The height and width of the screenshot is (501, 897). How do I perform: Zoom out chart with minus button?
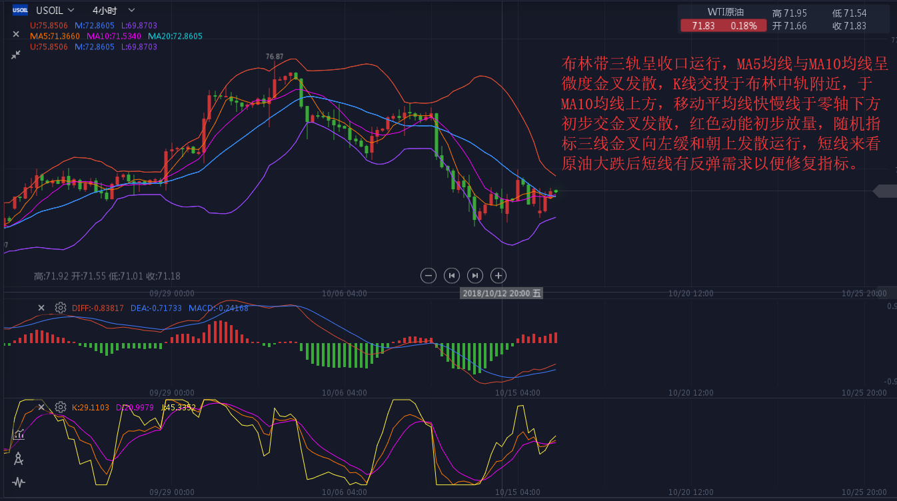click(429, 275)
